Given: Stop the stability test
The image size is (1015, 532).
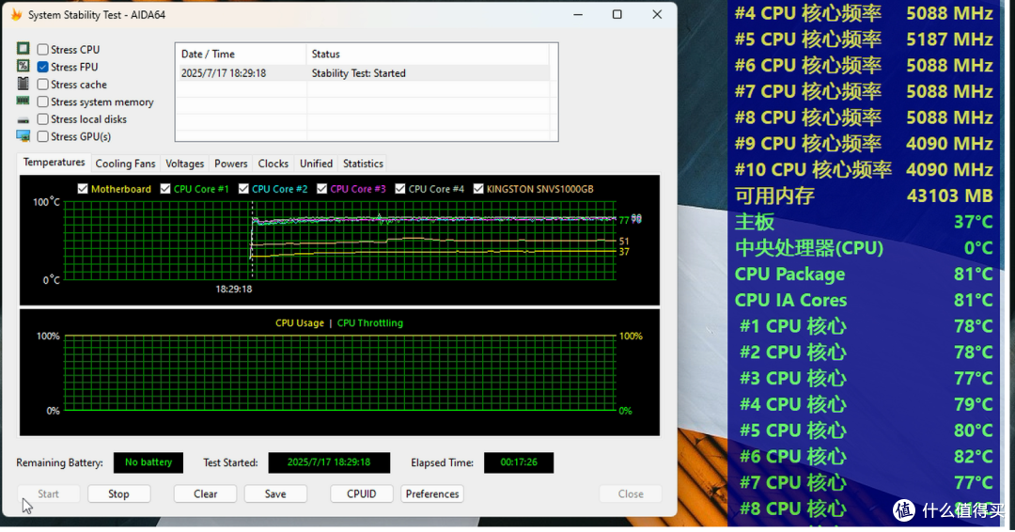Looking at the screenshot, I should [x=118, y=493].
